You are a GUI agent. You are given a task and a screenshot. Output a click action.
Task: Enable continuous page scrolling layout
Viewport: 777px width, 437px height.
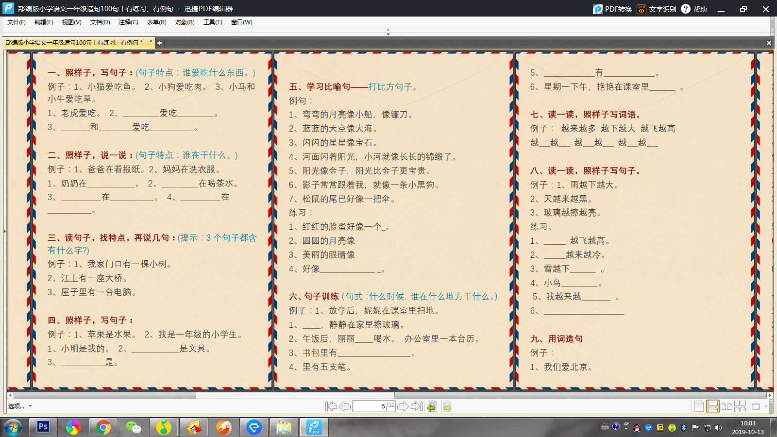tap(712, 406)
